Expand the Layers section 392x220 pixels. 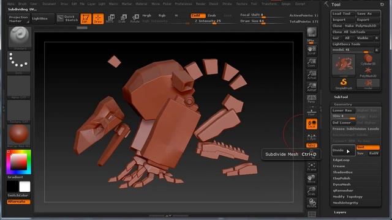340,212
